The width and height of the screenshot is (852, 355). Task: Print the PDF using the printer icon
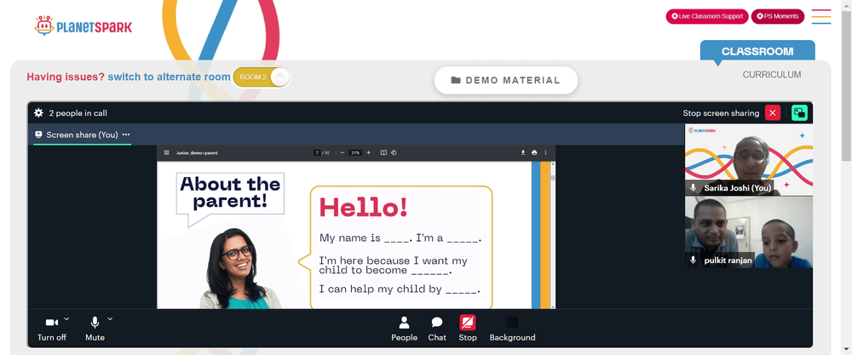click(x=534, y=152)
